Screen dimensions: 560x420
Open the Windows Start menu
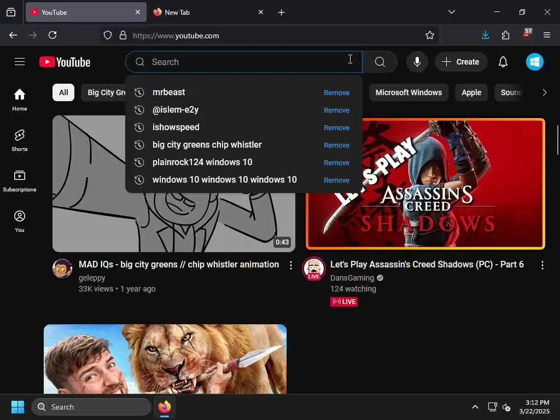[x=17, y=407]
